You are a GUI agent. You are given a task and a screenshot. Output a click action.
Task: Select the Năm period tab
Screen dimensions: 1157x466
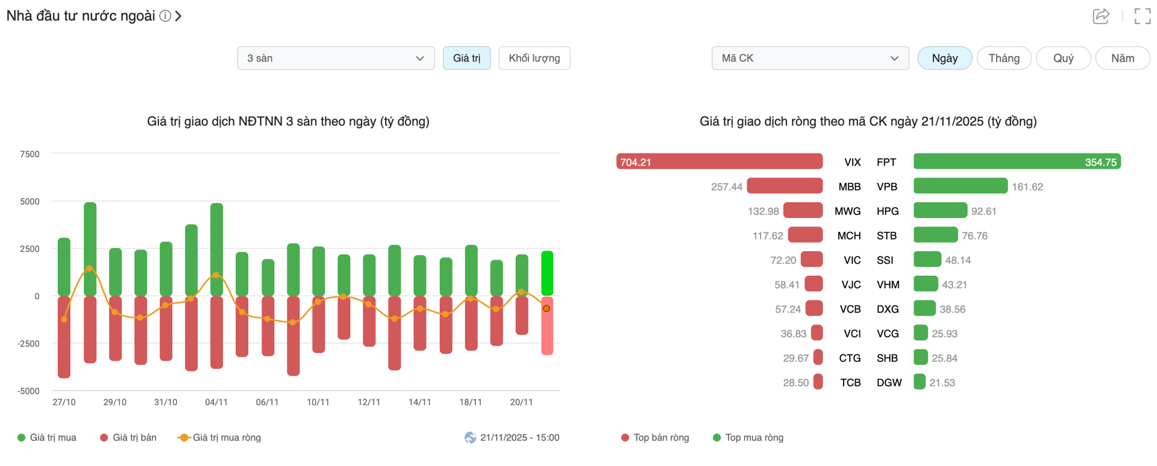1122,58
